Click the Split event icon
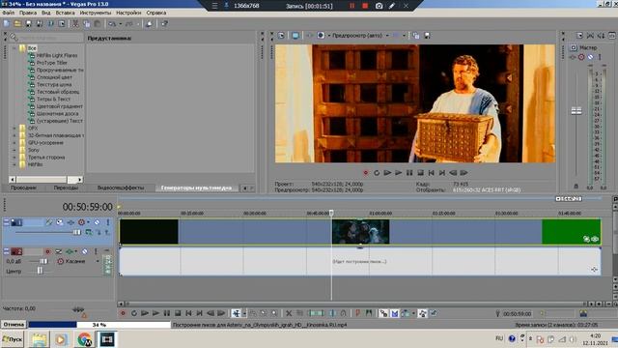The image size is (618, 348). click(x=332, y=313)
